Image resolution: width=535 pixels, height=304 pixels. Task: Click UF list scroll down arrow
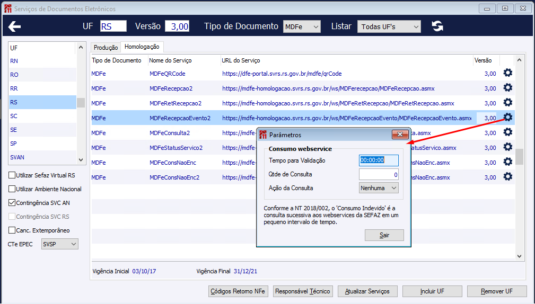pos(81,159)
